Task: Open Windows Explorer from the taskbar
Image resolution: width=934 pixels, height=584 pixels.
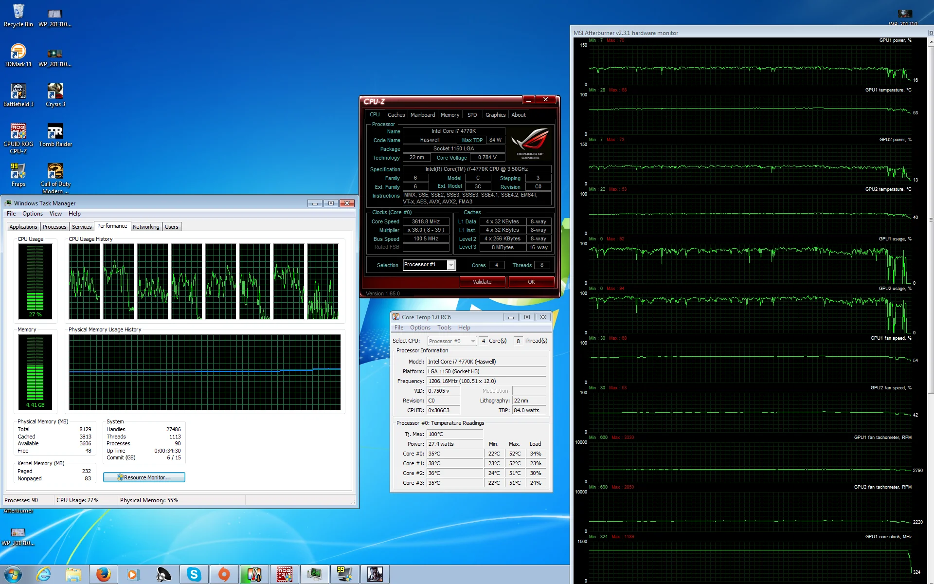Action: 73,575
